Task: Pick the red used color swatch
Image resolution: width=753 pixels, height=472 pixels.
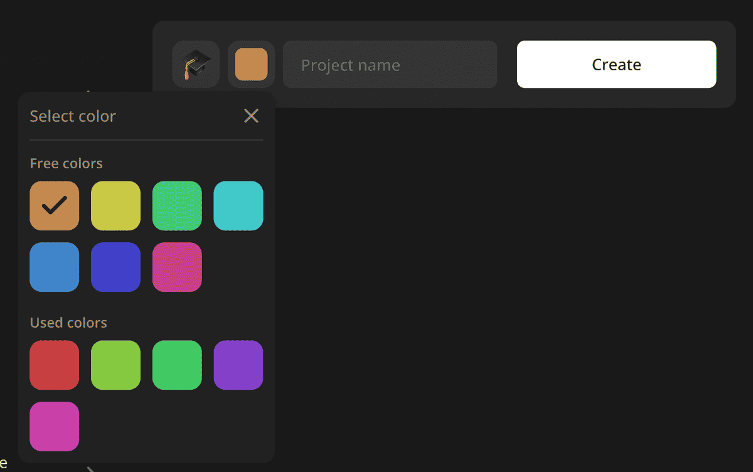Action: point(54,365)
